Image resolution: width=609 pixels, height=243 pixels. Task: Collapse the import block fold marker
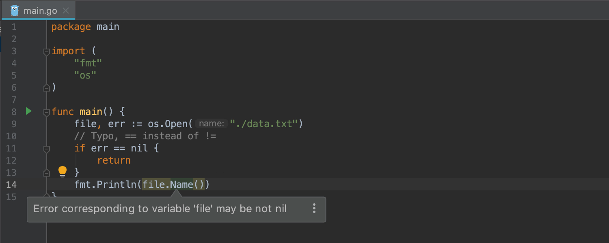[x=47, y=52]
